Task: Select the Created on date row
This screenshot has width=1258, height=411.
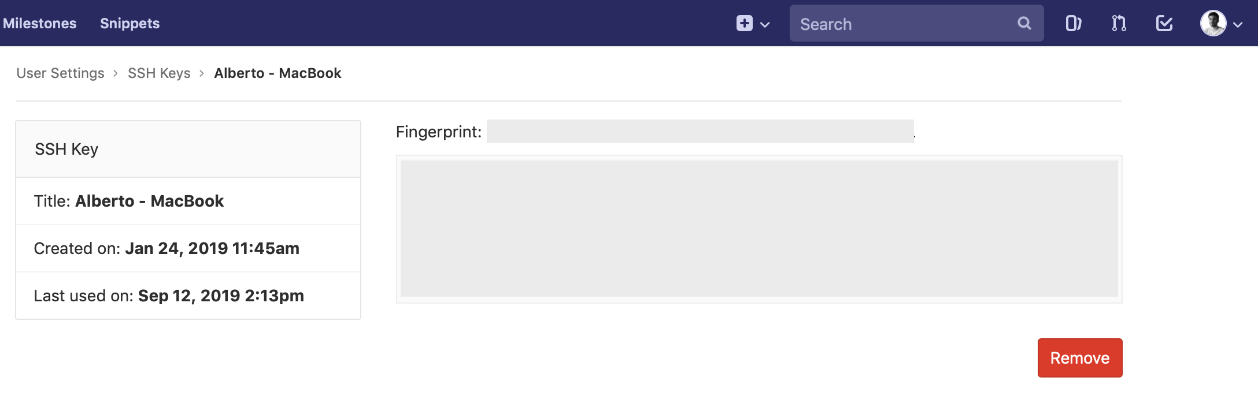Action: [166, 248]
